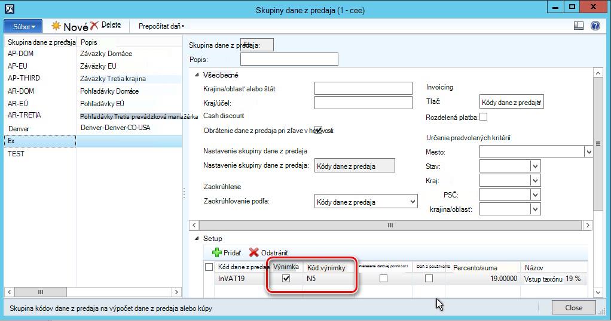Click the Popis input field
Screen dimensions: 611x321
pos(289,59)
